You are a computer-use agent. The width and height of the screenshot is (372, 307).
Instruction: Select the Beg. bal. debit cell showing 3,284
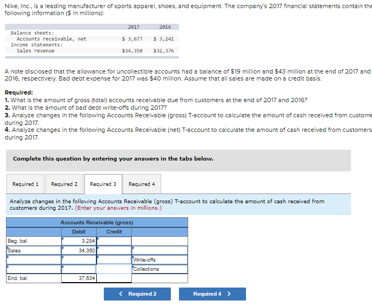coord(79,241)
